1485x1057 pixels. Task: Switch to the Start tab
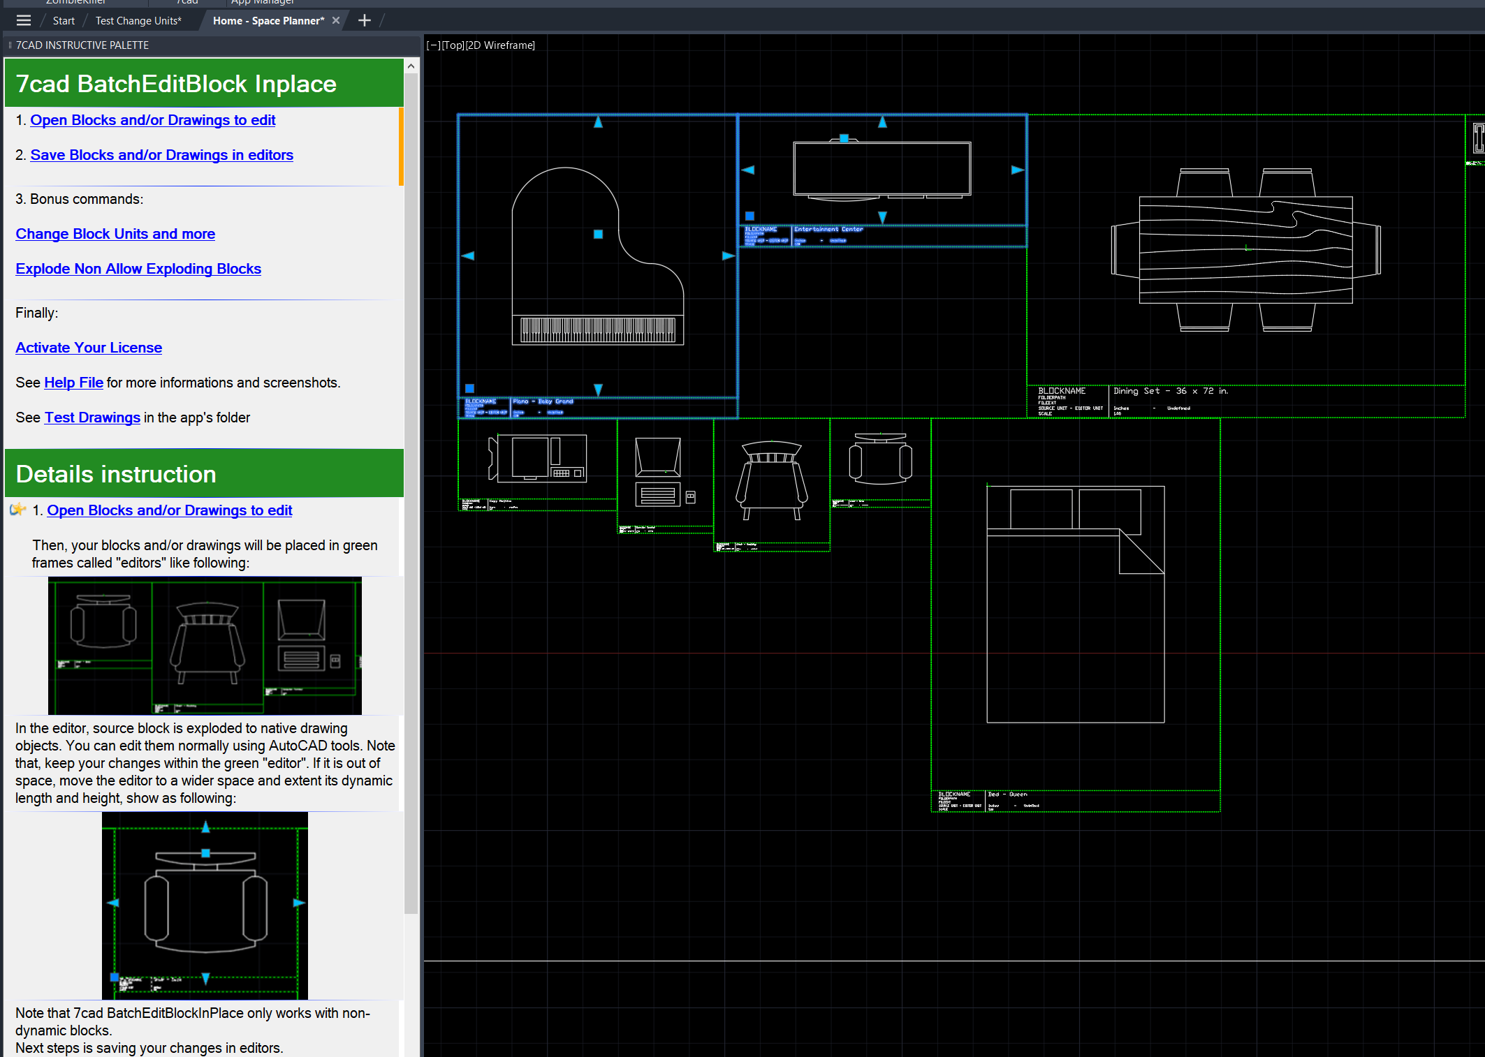[64, 21]
